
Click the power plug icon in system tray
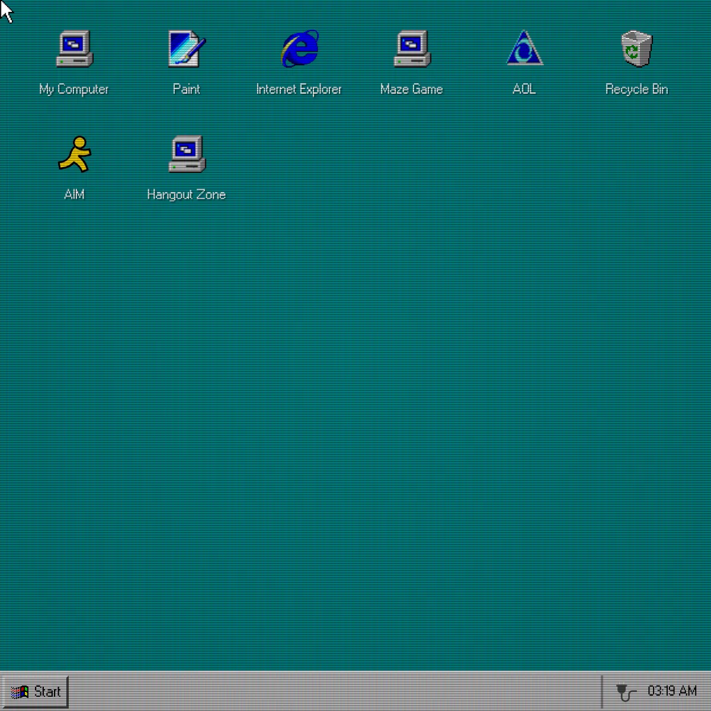click(x=624, y=691)
